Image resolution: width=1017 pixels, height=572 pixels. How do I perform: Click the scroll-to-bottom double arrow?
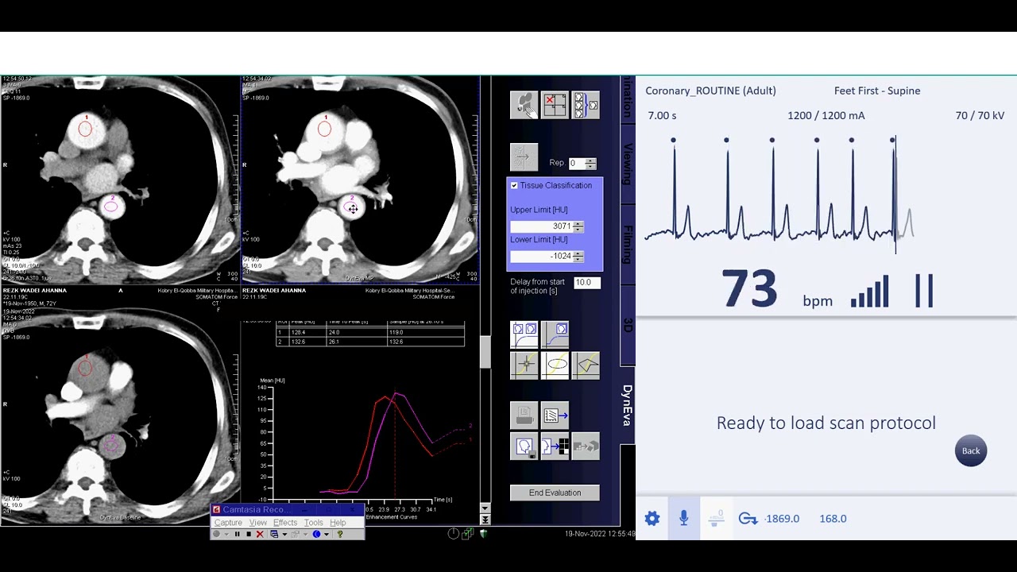(x=485, y=520)
